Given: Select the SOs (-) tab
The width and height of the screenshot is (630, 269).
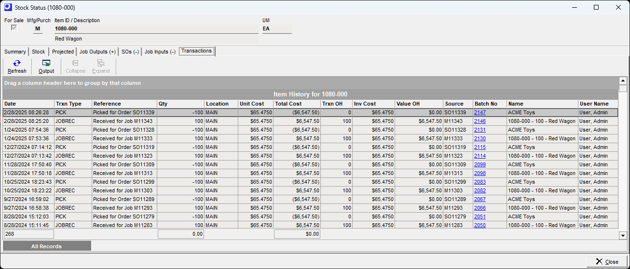Looking at the screenshot, I should pyautogui.click(x=130, y=52).
